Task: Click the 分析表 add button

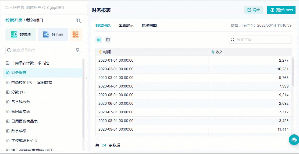Action: (x=53, y=34)
